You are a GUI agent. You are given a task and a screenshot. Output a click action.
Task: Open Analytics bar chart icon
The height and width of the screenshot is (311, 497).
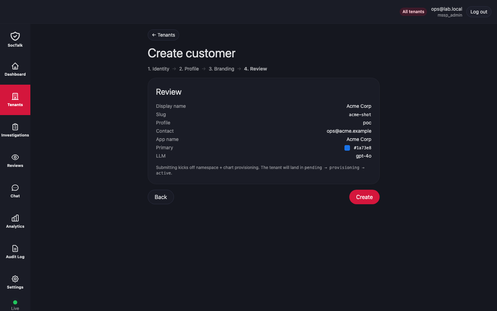(x=15, y=218)
